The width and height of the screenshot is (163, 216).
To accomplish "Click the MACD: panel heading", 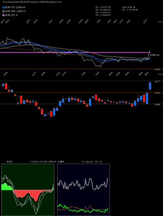I will click(x=10, y=162).
